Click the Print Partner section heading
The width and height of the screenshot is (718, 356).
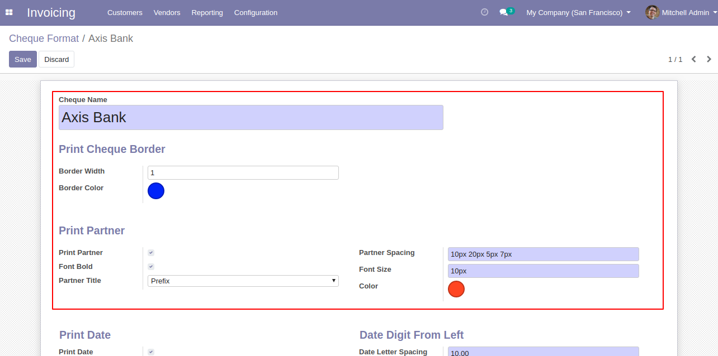pos(92,230)
